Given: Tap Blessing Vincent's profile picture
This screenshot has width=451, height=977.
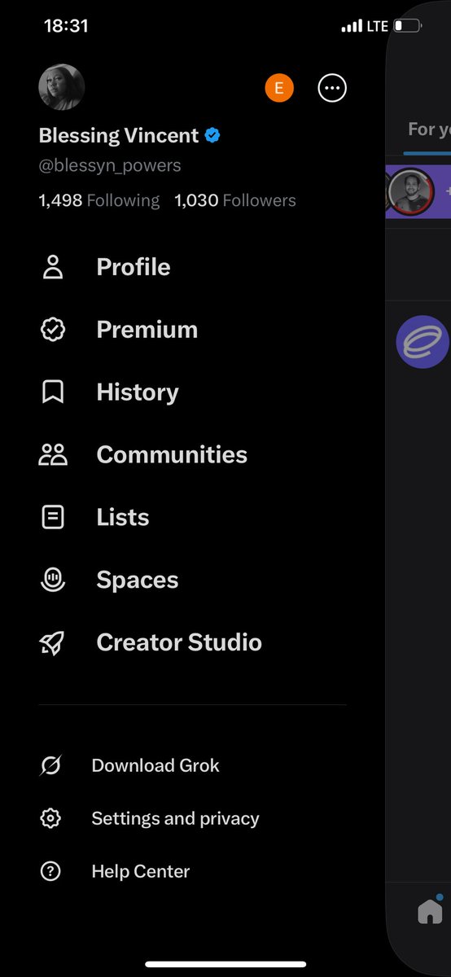Looking at the screenshot, I should [62, 87].
